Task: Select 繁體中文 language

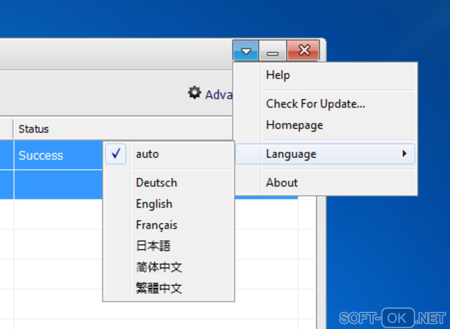Action: pos(169,288)
